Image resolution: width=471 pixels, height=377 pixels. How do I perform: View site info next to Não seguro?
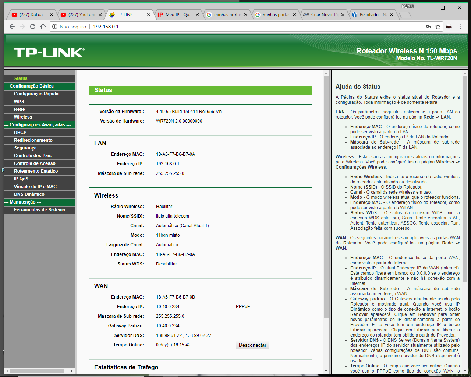55,27
